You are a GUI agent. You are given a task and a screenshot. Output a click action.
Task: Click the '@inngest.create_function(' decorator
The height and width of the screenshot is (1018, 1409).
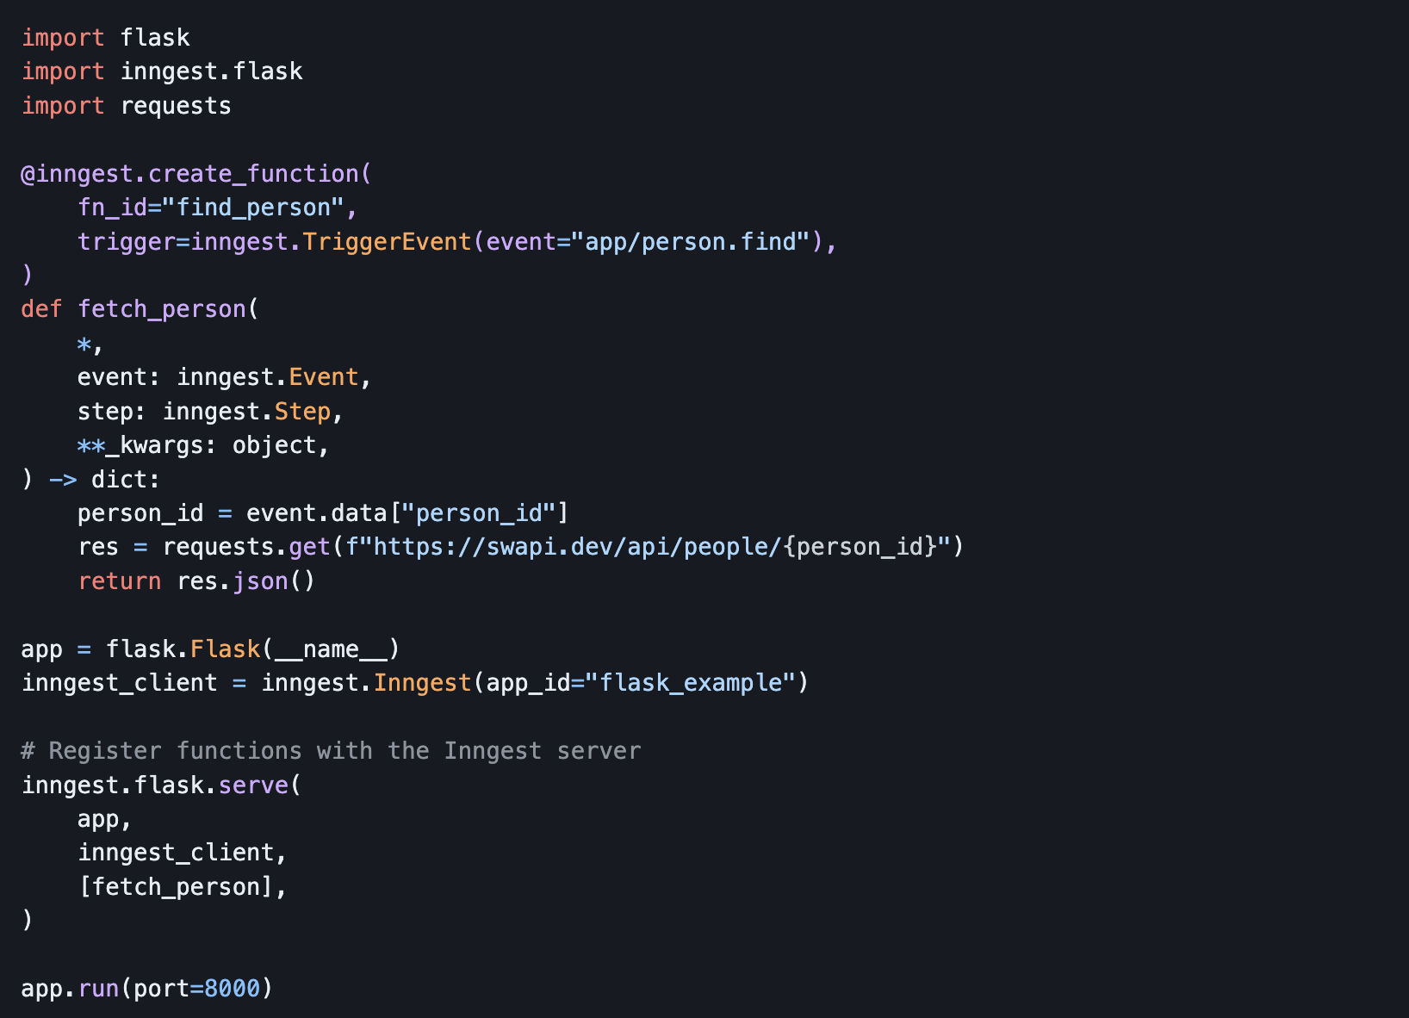tap(196, 174)
